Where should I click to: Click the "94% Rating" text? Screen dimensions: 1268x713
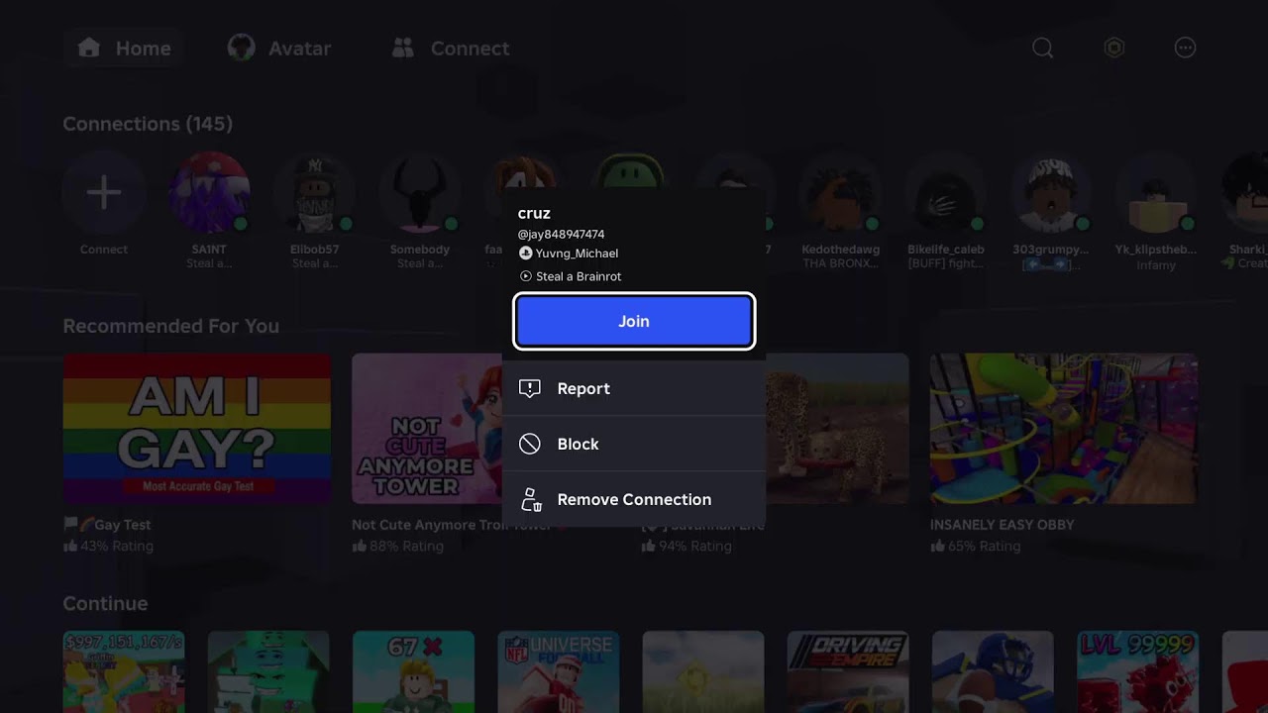pyautogui.click(x=695, y=546)
